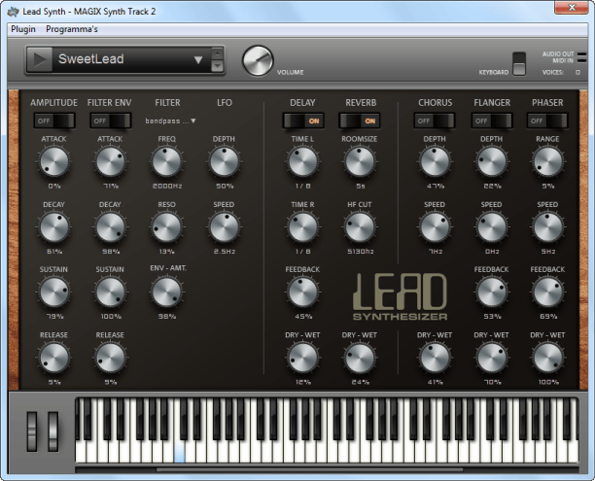Image resolution: width=595 pixels, height=481 pixels.
Task: Close the Lead Synth window
Action: [x=572, y=8]
